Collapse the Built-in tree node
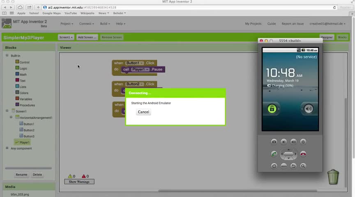The image size is (355, 197). 7,55
